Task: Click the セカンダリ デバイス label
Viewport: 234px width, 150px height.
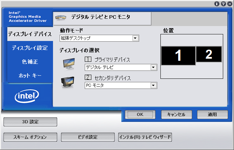Action: (x=113, y=78)
